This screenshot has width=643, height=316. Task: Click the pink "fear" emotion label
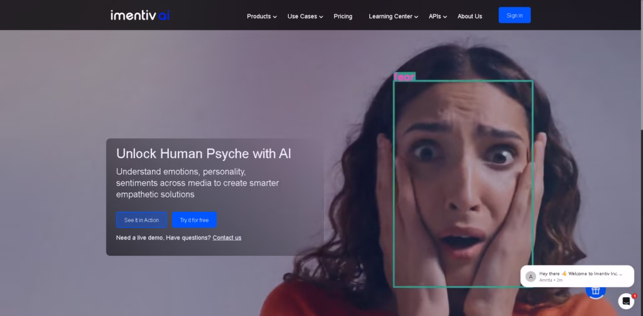pos(404,77)
